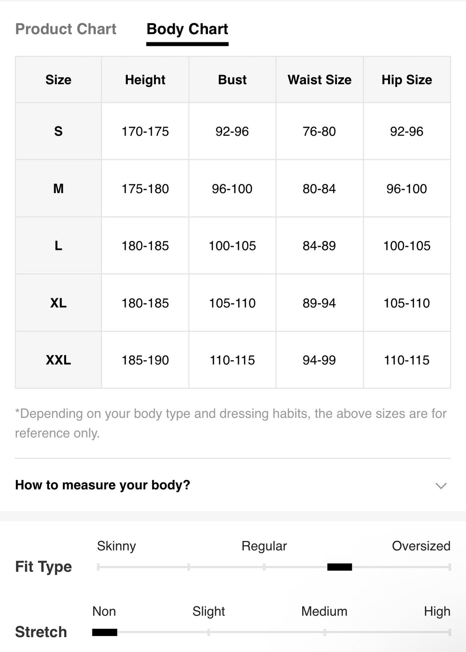Click the Fit Type slider marker
The width and height of the screenshot is (466, 652).
coord(339,567)
